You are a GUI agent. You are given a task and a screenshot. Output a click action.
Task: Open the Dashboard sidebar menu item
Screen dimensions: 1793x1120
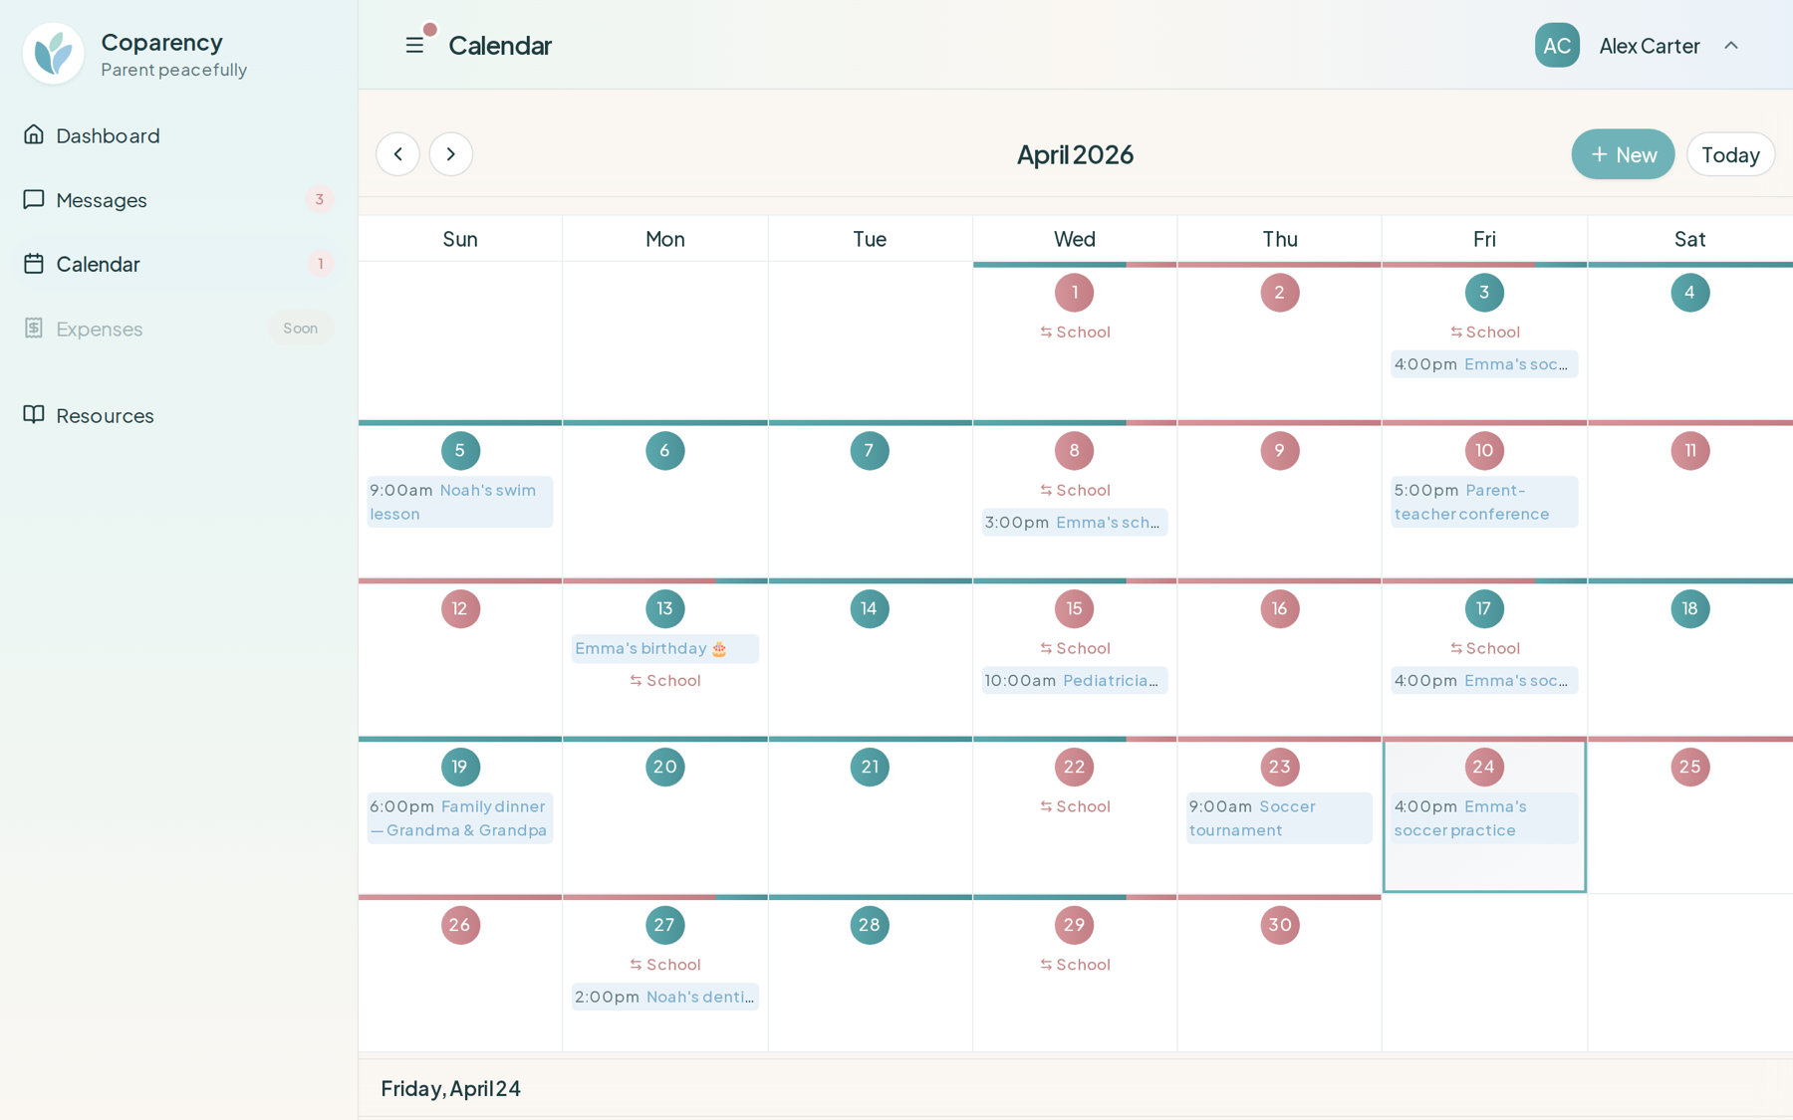click(x=109, y=134)
